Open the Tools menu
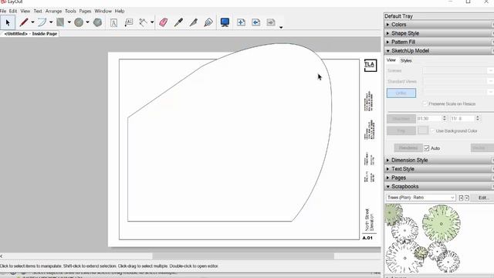This screenshot has height=278, width=494. (x=70, y=11)
